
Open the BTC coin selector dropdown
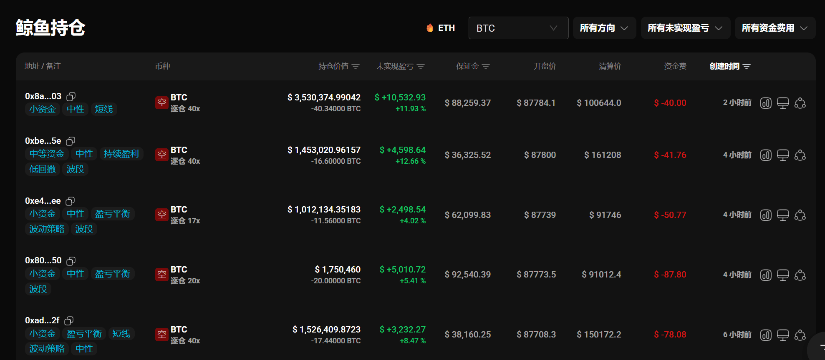coord(518,28)
